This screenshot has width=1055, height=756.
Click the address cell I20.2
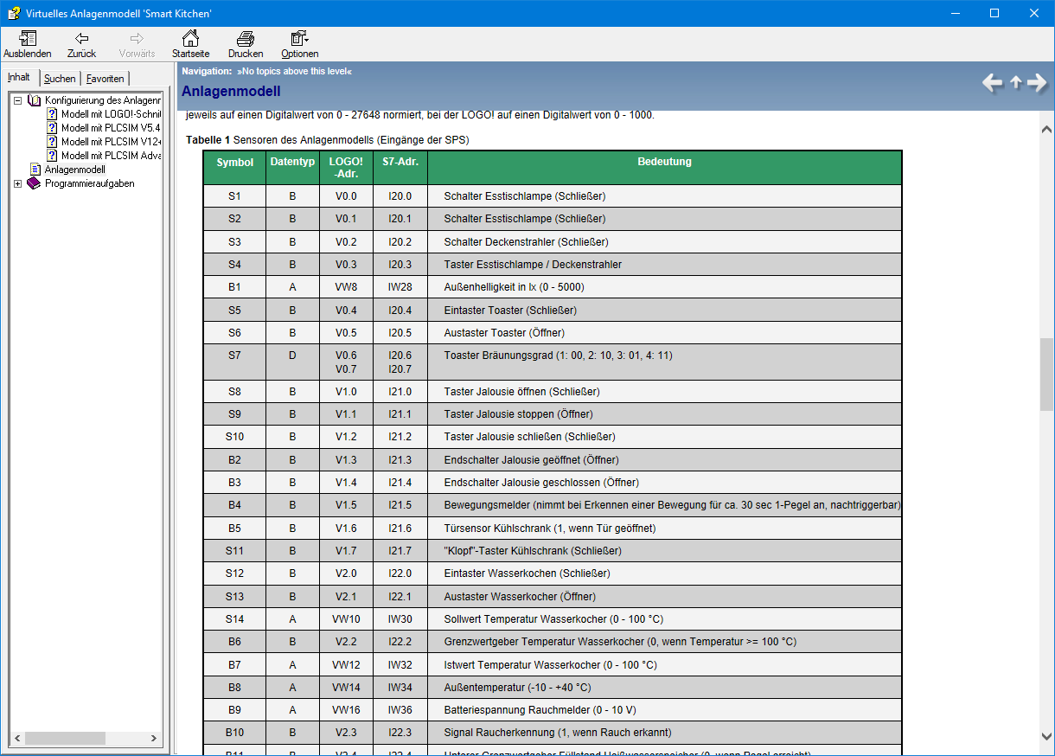(x=400, y=241)
